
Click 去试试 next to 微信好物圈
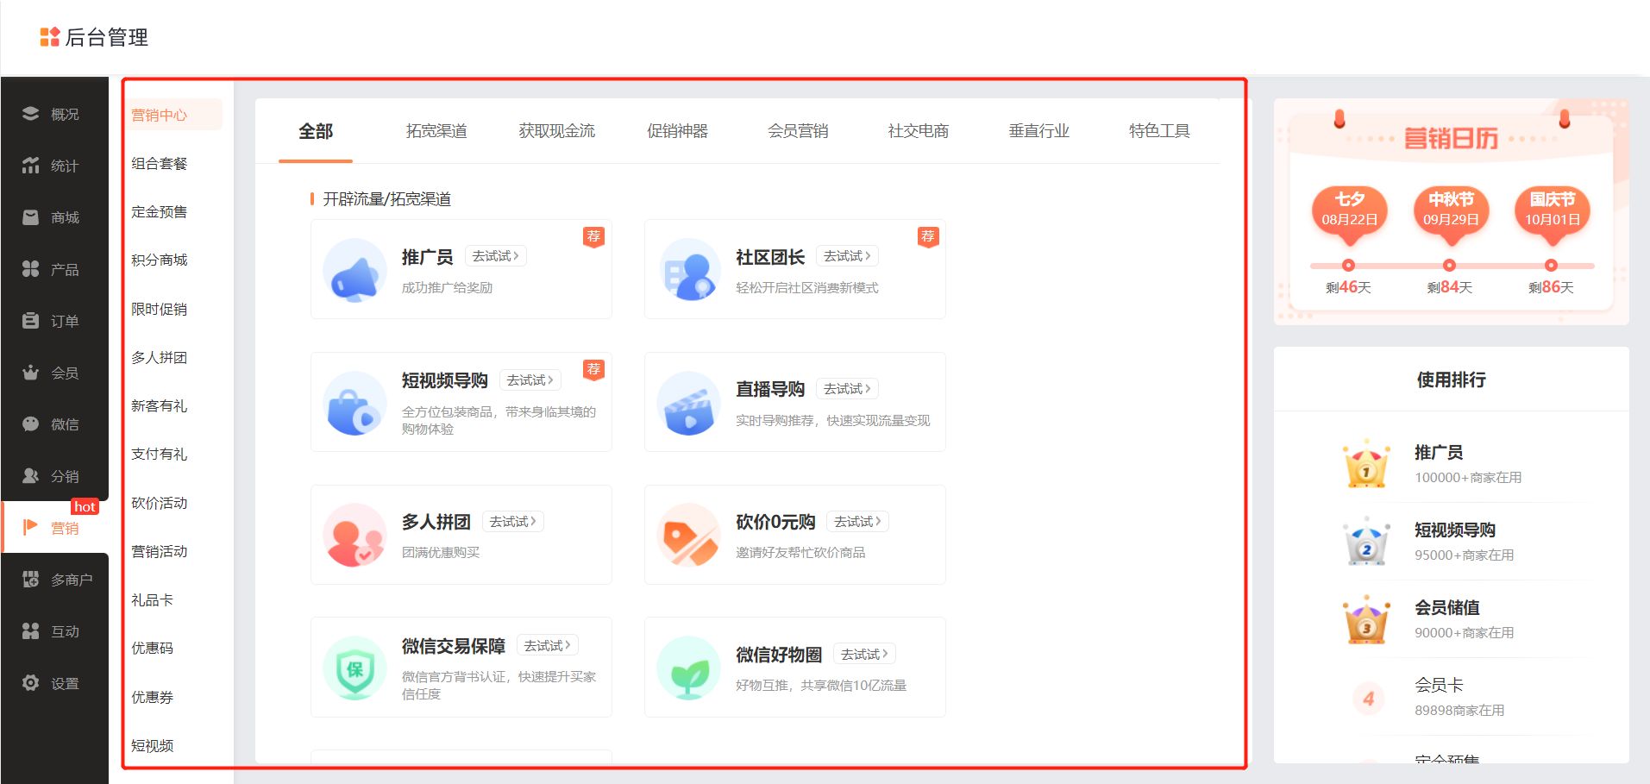tap(864, 655)
